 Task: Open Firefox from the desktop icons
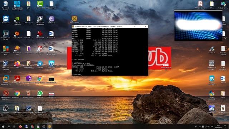pos(17,64)
